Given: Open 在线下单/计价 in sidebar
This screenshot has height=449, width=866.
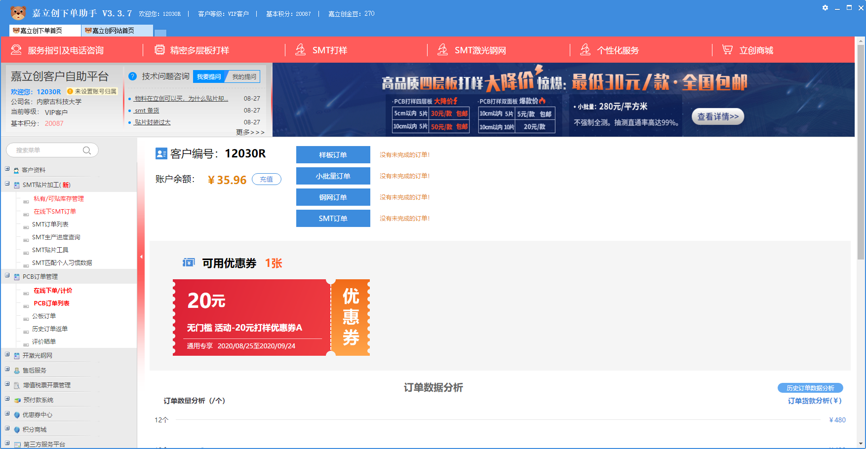Looking at the screenshot, I should tap(53, 290).
